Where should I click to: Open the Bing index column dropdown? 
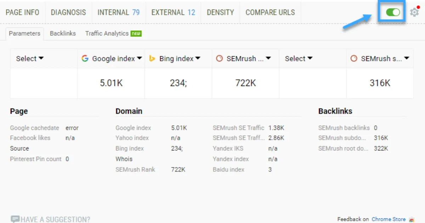(175, 59)
